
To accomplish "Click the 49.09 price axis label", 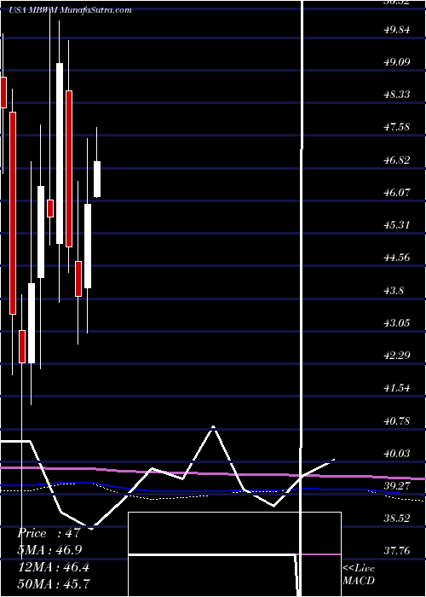I will (x=397, y=61).
